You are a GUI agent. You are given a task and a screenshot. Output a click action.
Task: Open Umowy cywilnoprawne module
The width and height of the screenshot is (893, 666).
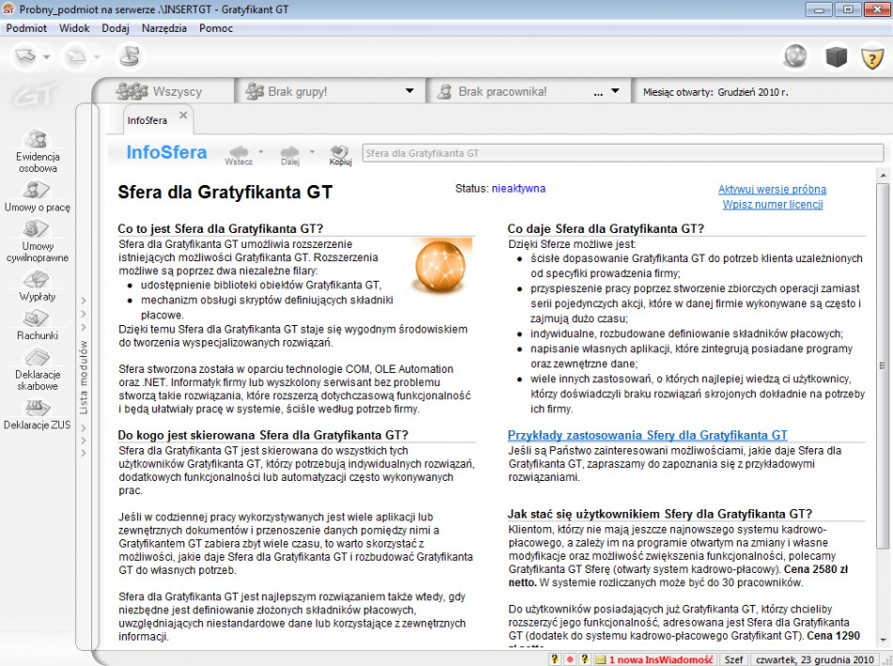click(37, 240)
